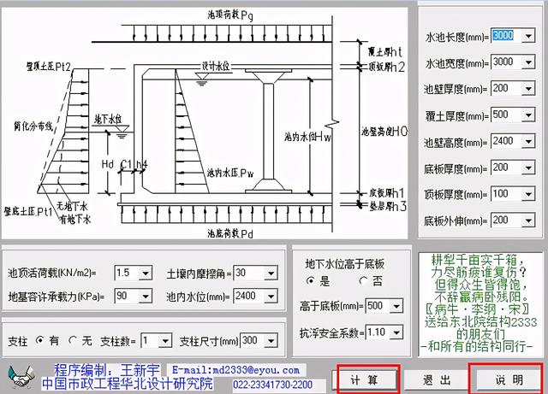Image resolution: width=548 pixels, height=394 pixels.
Task: Click the 覆土厚度 field showing 500
Action: [506, 115]
